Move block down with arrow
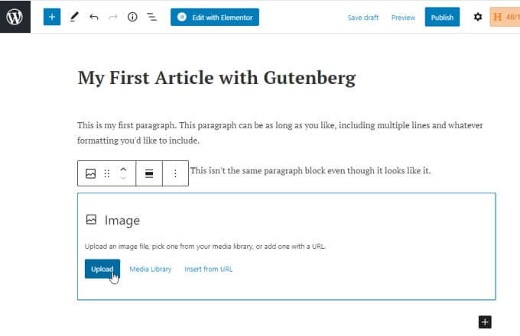Image resolution: width=520 pixels, height=336 pixels. point(123,179)
